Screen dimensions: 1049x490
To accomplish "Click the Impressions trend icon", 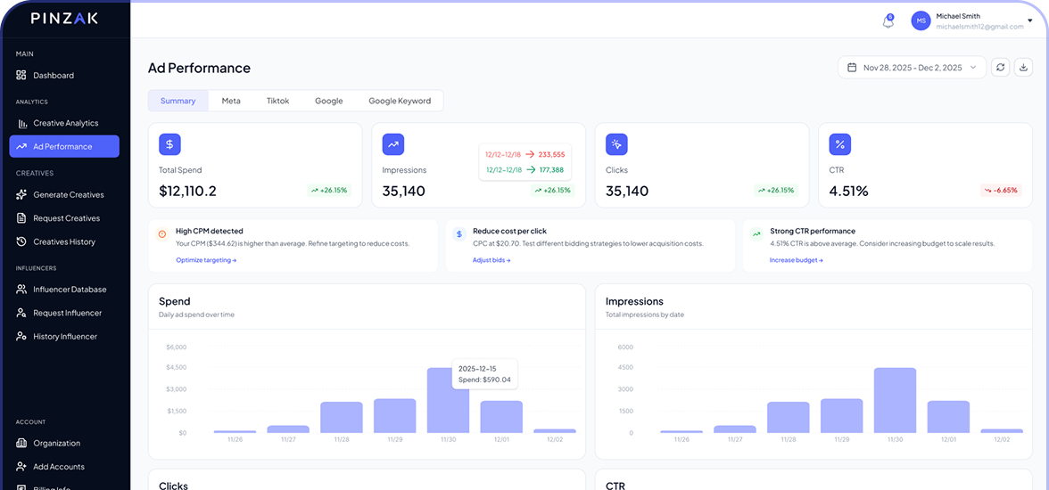I will (393, 144).
